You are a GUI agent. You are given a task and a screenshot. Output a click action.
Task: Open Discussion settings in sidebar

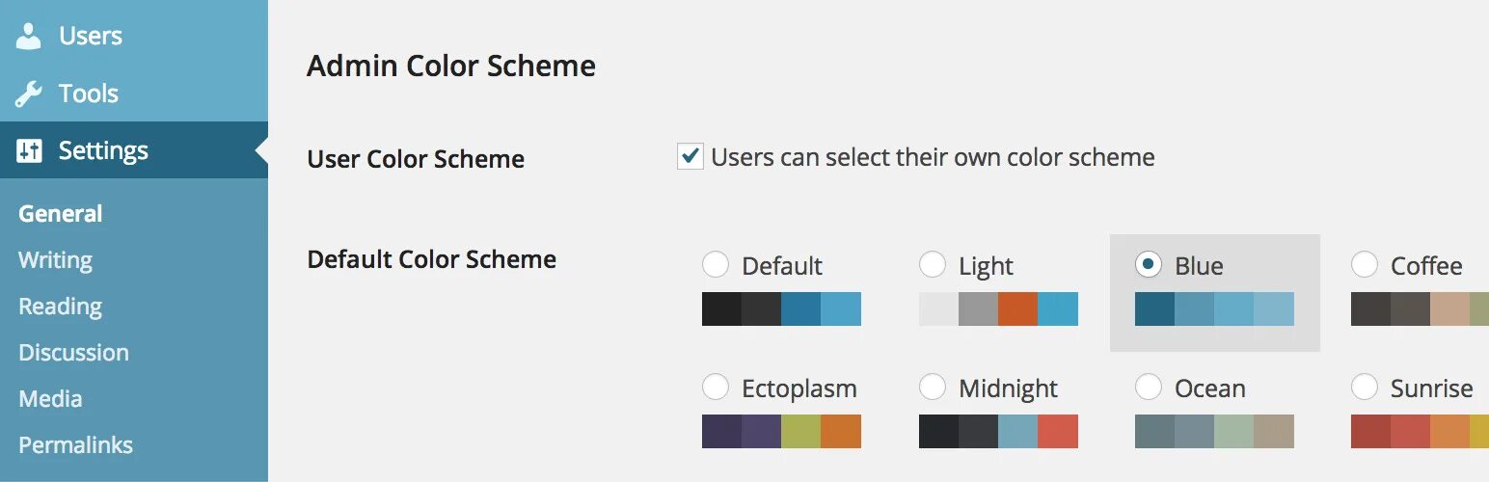[73, 353]
